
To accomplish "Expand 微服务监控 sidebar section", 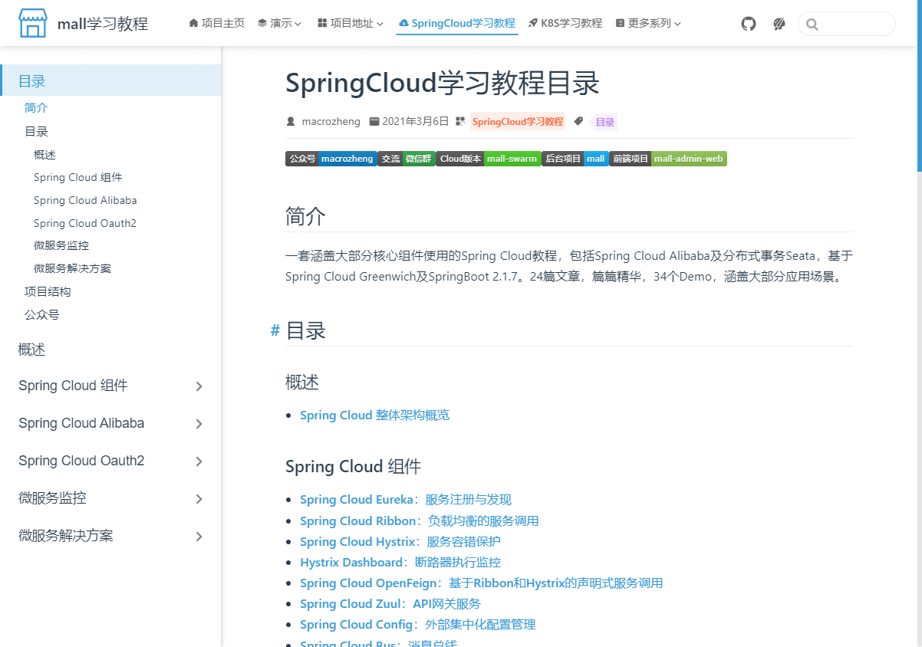I will pyautogui.click(x=110, y=498).
